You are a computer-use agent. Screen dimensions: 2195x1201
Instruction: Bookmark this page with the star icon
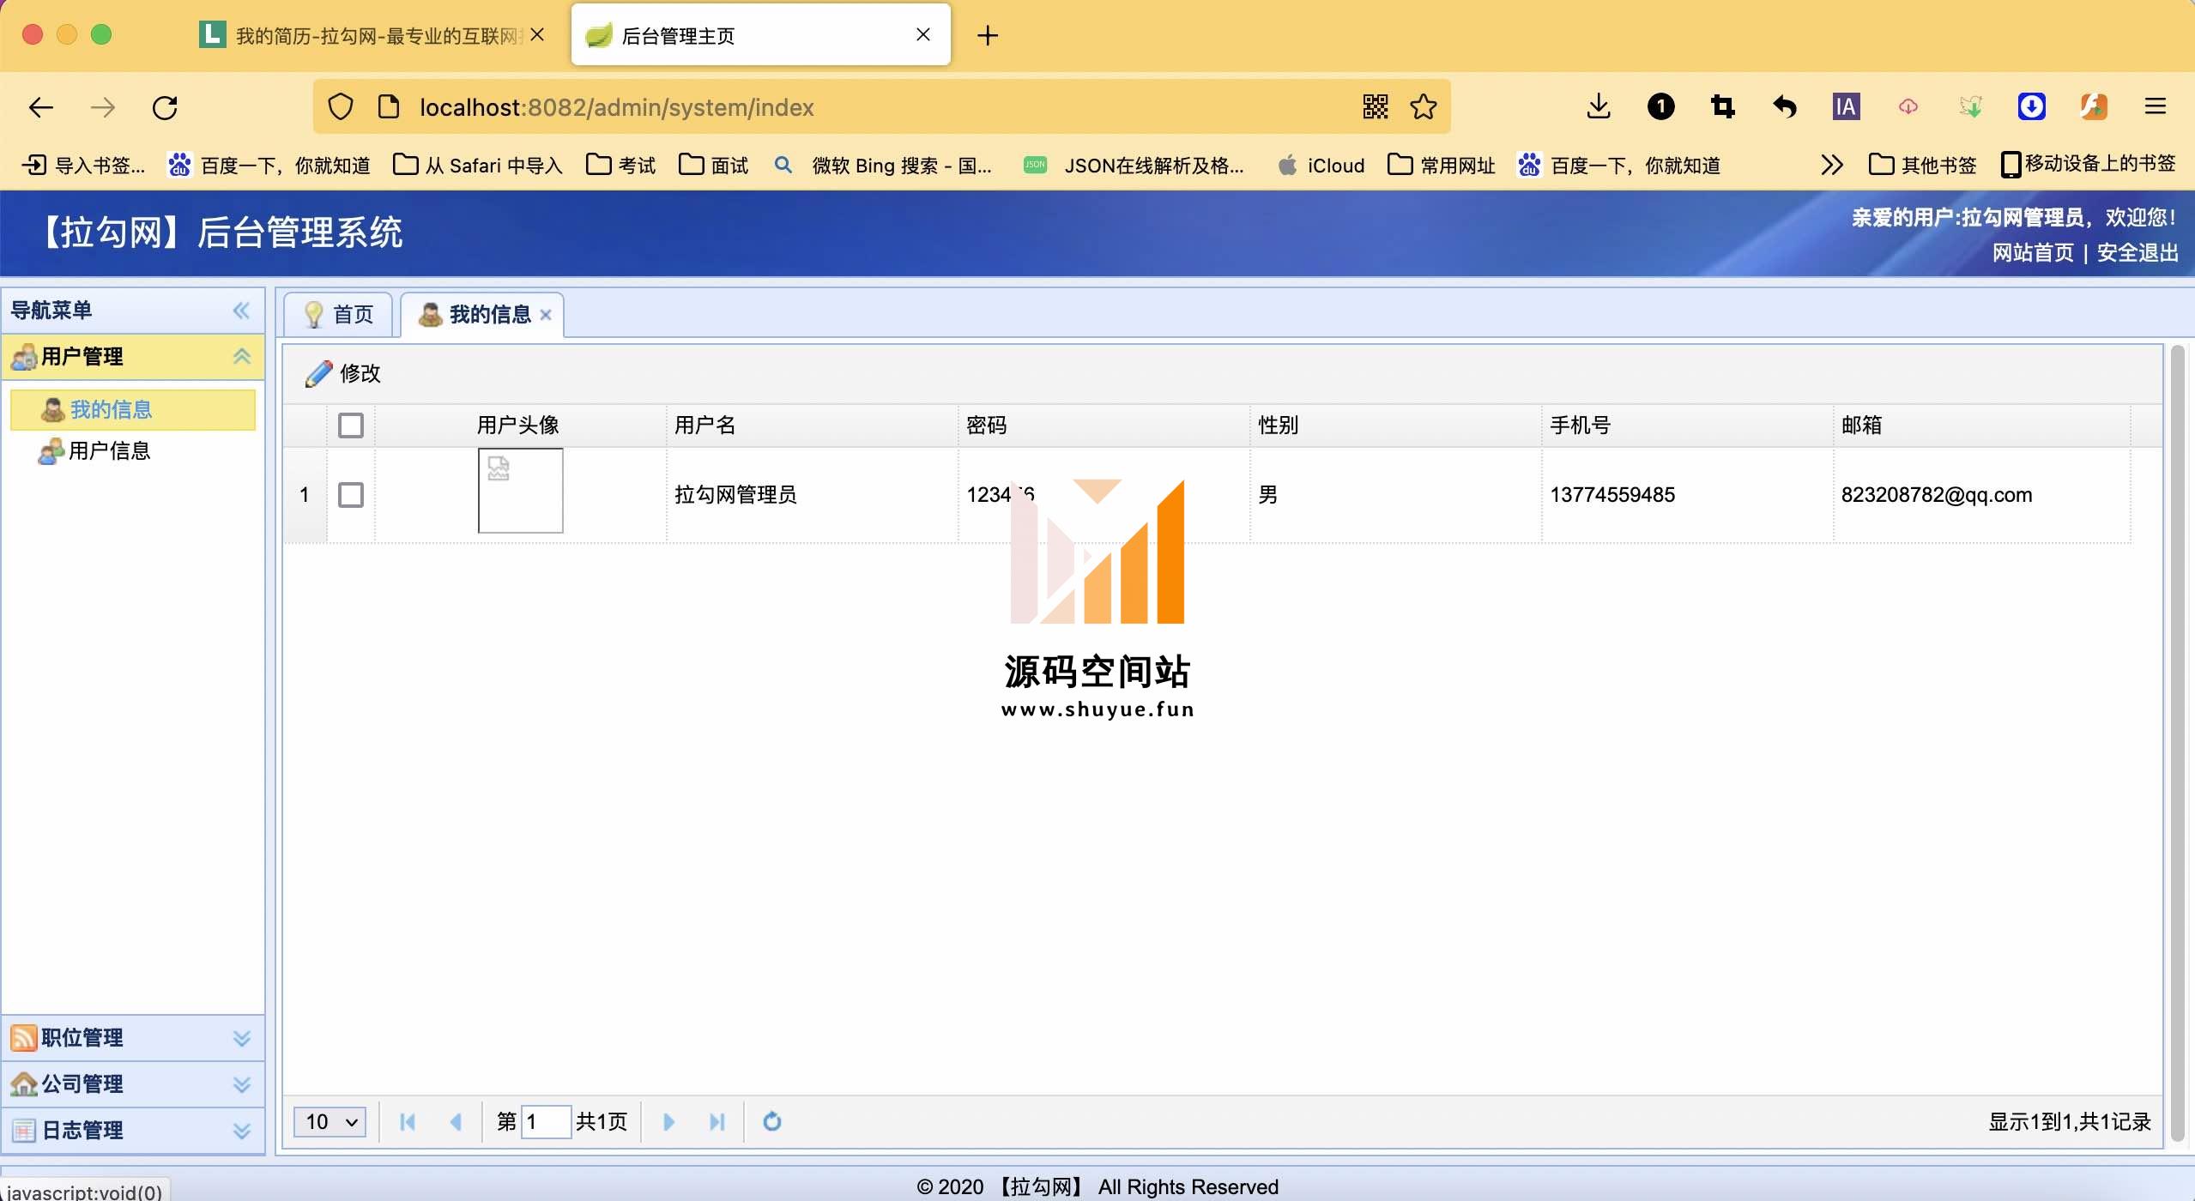coord(1424,107)
